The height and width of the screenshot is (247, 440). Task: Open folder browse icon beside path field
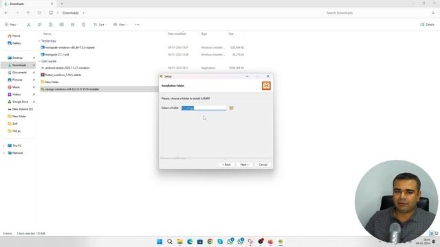[231, 108]
